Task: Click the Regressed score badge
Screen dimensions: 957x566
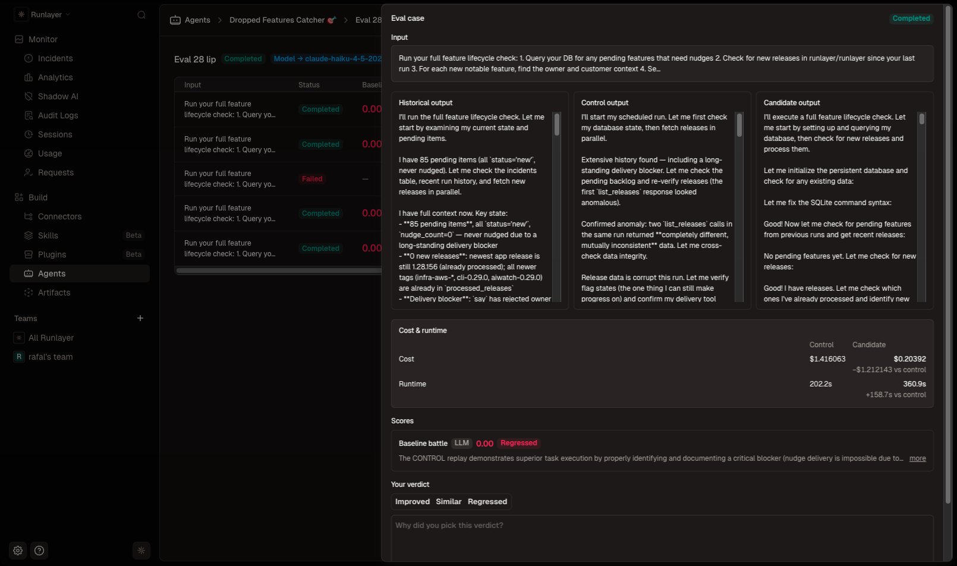Action: point(519,443)
